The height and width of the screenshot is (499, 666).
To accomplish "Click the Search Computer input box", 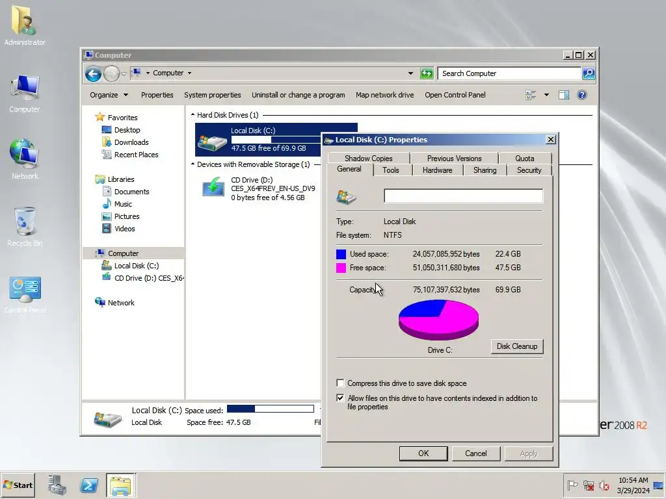I will click(509, 73).
